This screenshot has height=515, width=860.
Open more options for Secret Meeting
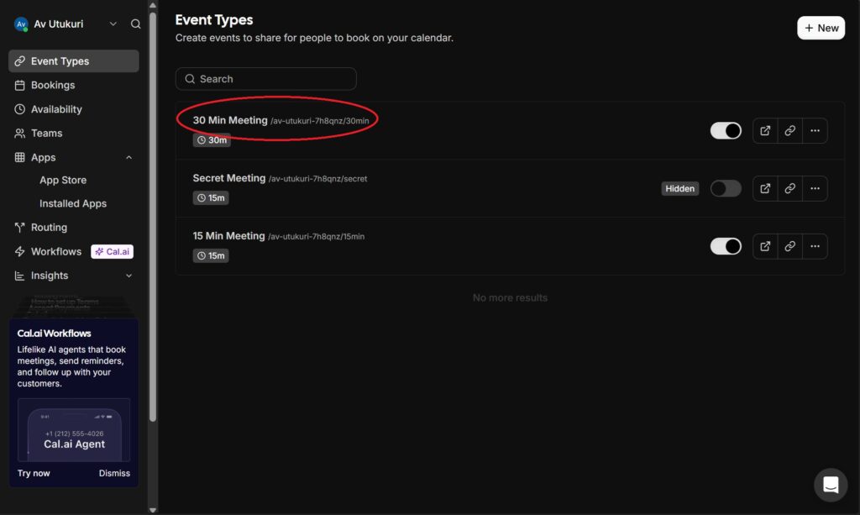(815, 189)
